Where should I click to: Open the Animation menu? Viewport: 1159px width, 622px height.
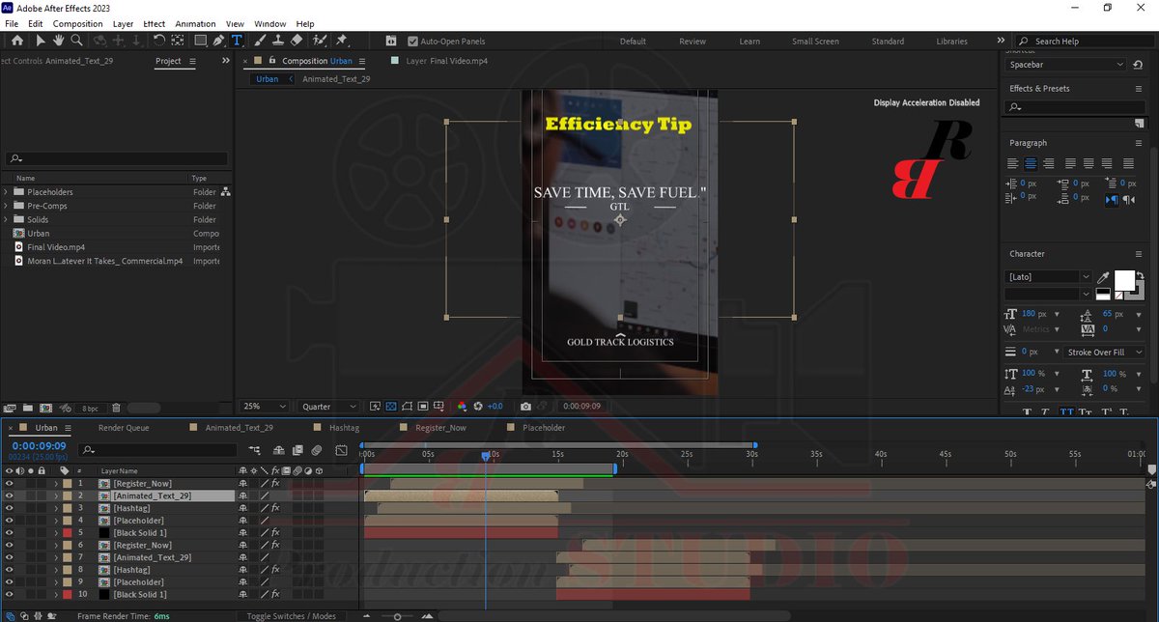click(x=195, y=23)
